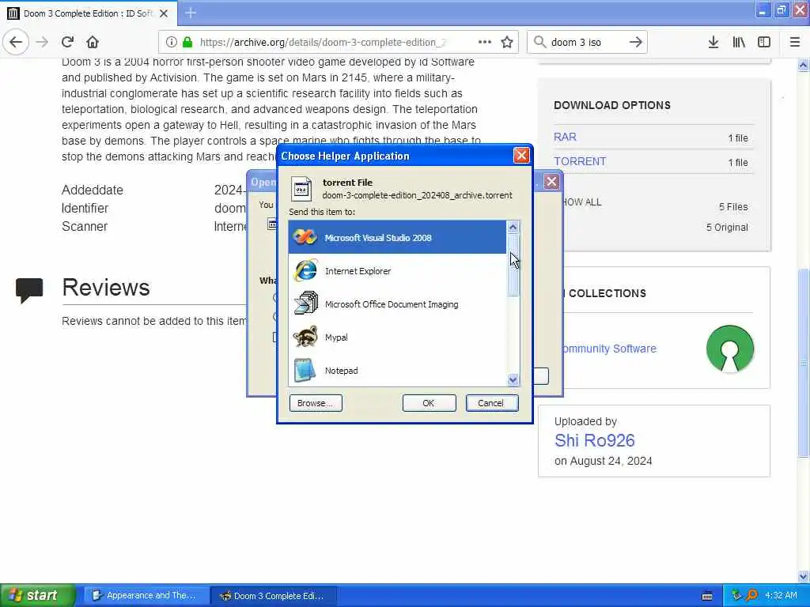Open the Windows start menu
The width and height of the screenshot is (810, 607).
pyautogui.click(x=37, y=595)
